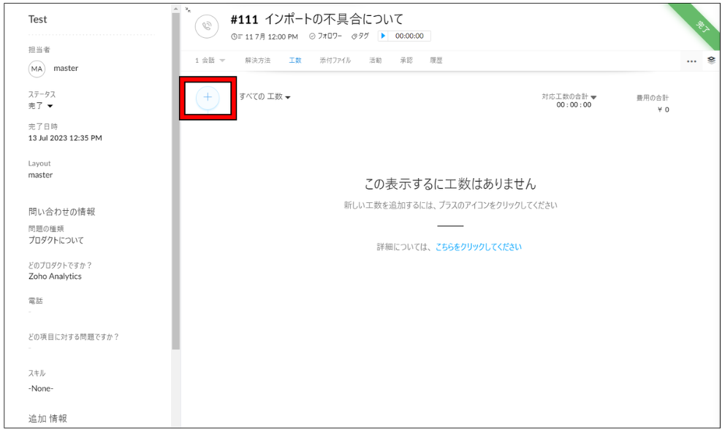Add a tag via タグ icon
This screenshot has width=722, height=432.
tap(354, 36)
